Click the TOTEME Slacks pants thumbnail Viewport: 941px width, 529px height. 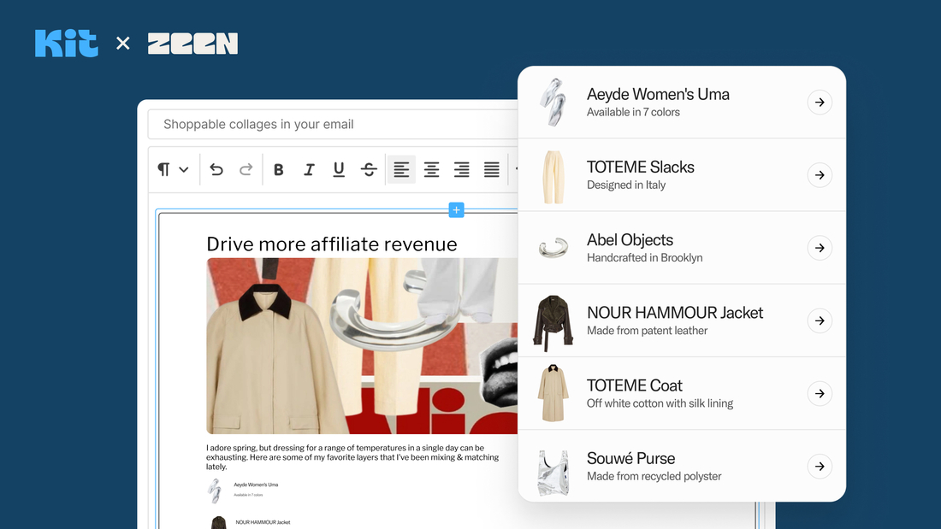coord(553,177)
